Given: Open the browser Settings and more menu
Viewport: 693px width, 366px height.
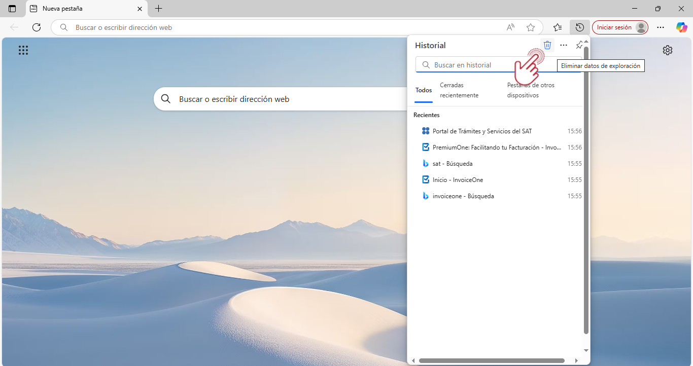Looking at the screenshot, I should coord(661,27).
